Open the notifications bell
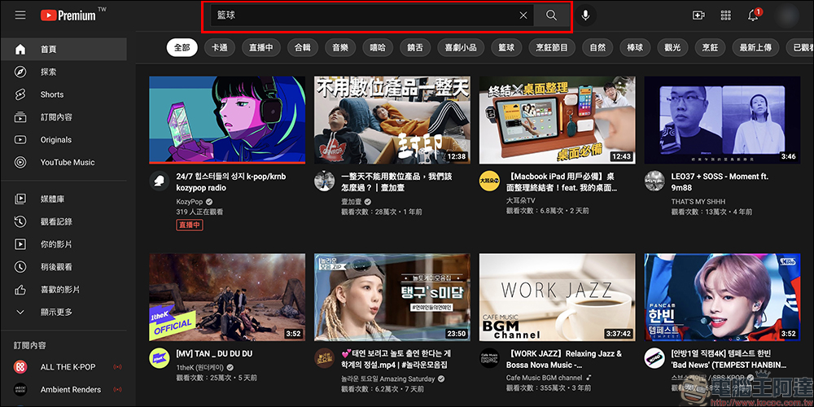The image size is (814, 407). point(753,15)
